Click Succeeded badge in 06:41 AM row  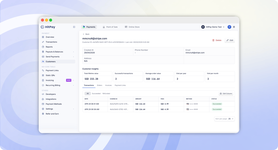click(217, 104)
